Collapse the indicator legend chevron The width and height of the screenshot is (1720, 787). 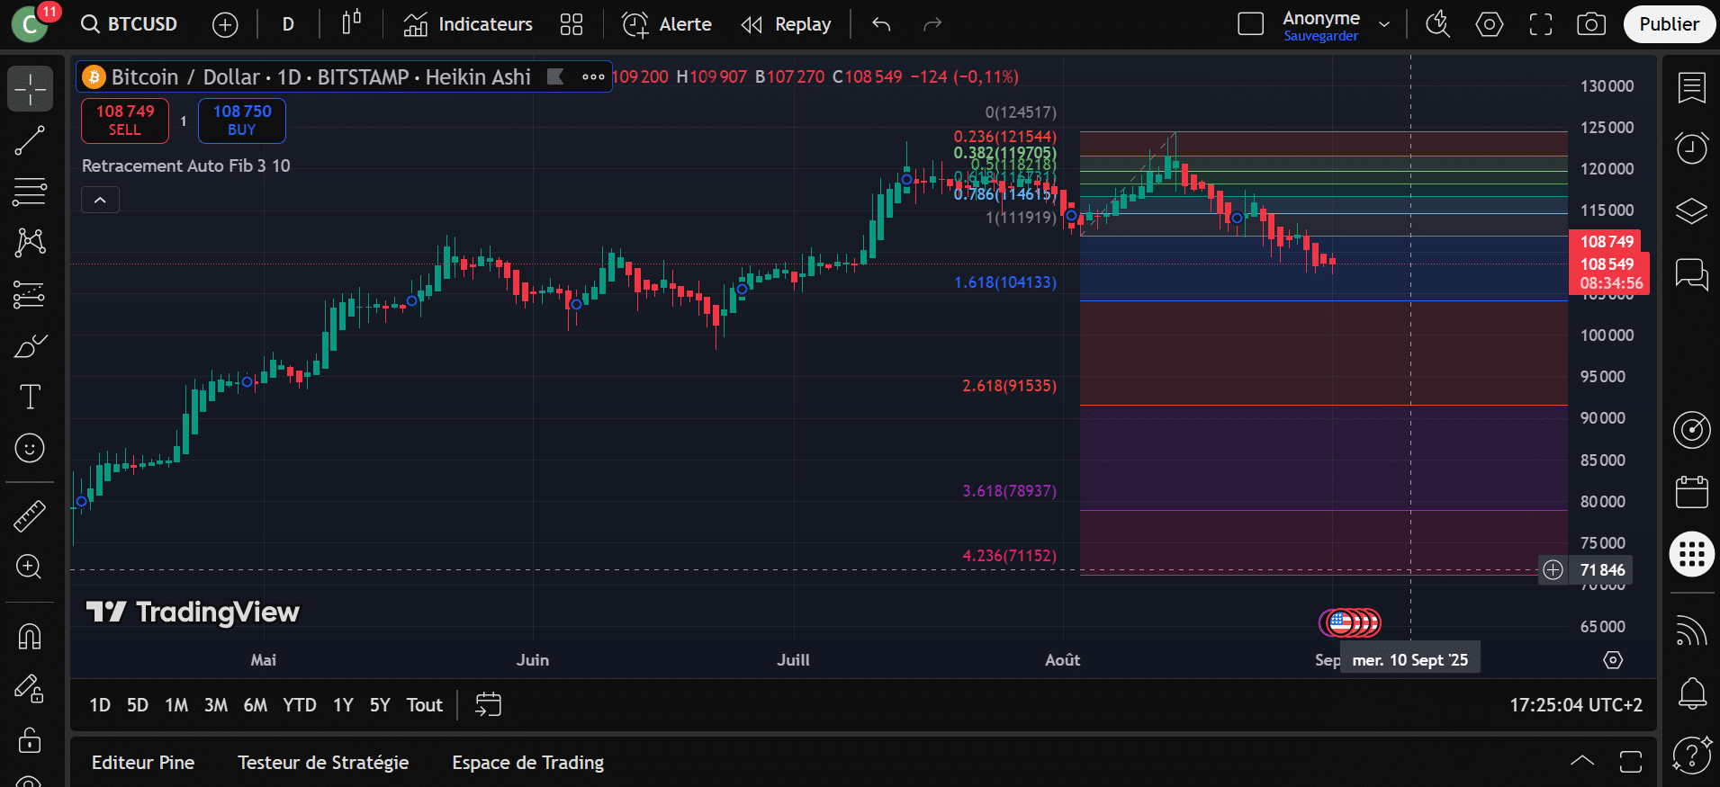(100, 200)
